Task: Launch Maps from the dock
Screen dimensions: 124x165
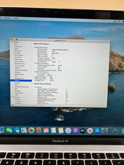Action: (24, 130)
